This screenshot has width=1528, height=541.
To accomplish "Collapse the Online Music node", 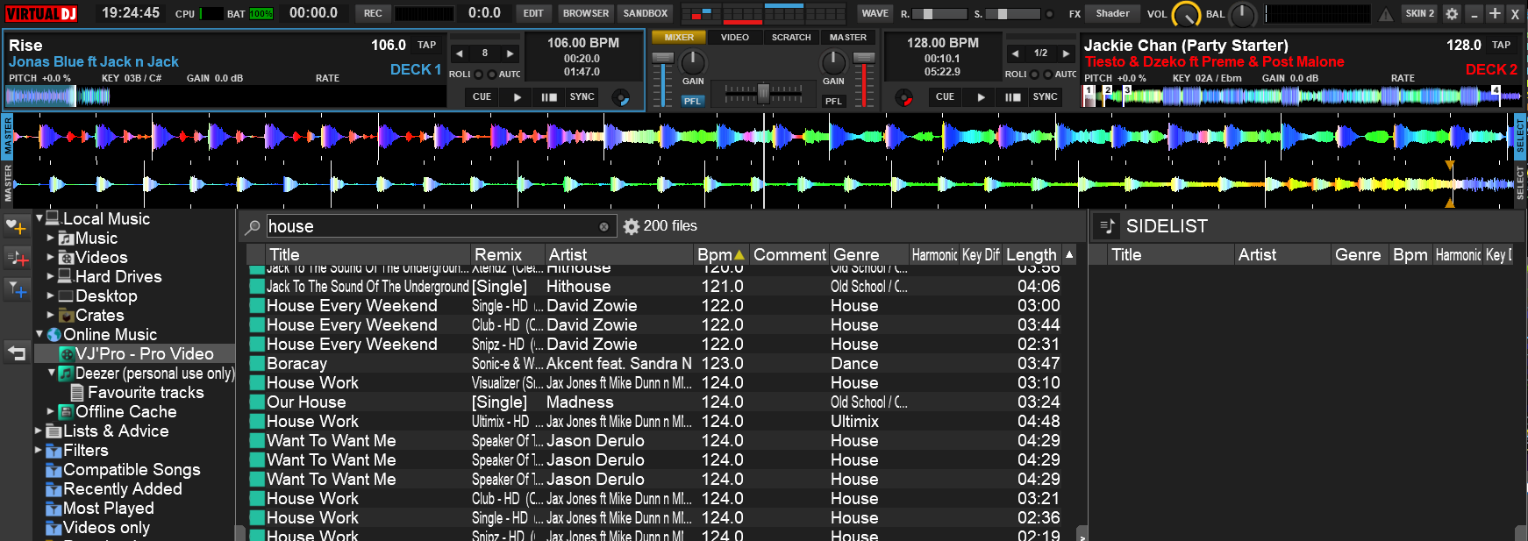I will coord(39,334).
